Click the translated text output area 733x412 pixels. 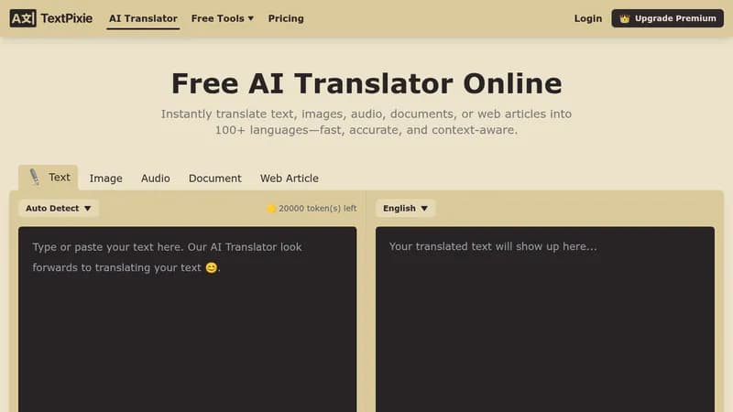[x=545, y=320]
